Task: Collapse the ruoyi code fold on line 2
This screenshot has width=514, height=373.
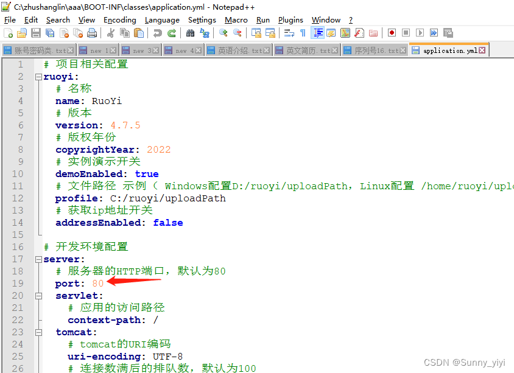Action: [38, 76]
